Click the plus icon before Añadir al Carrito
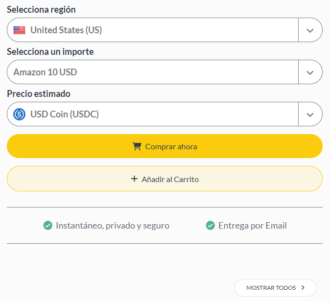This screenshot has width=330, height=301. 134,179
